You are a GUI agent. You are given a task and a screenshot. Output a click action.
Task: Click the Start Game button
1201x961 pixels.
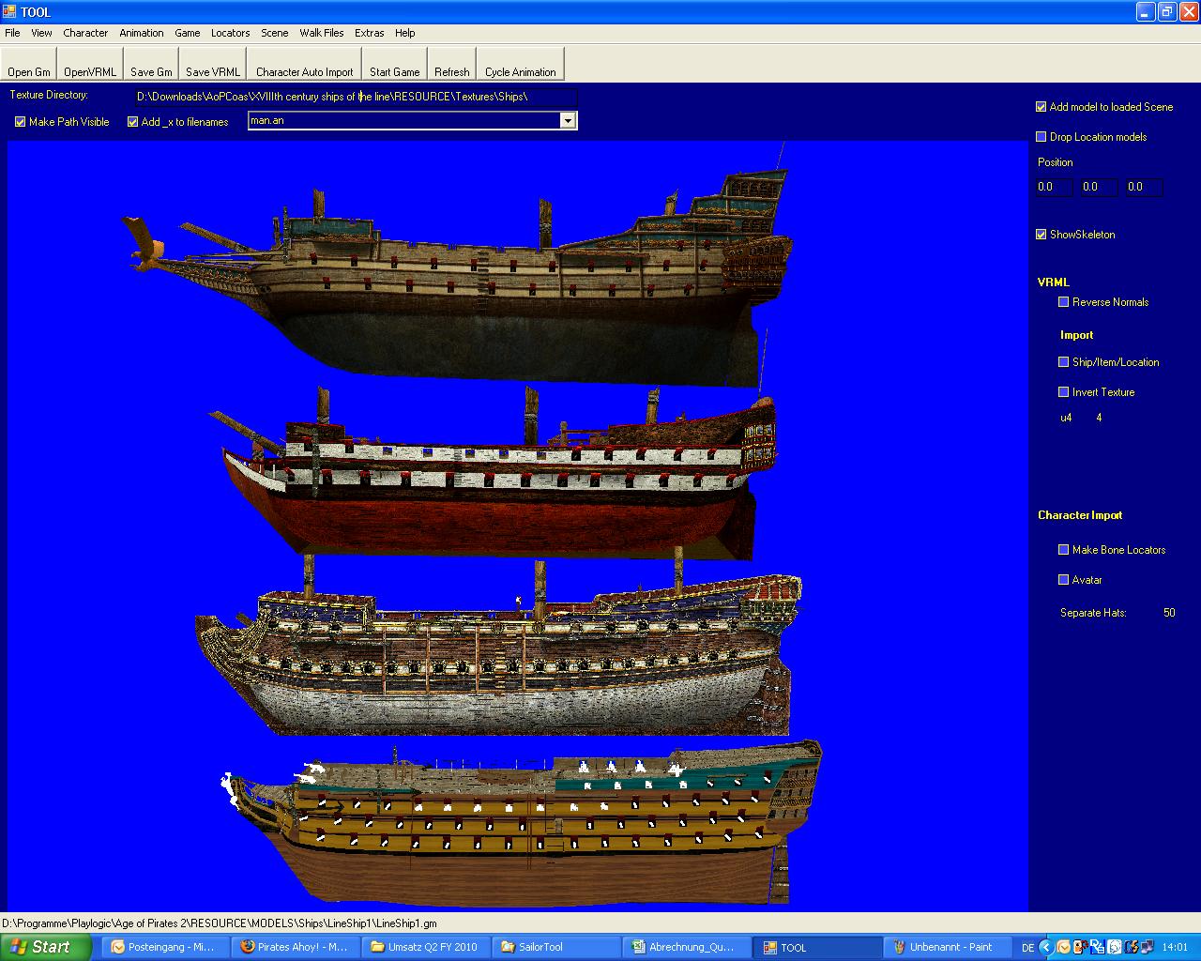point(394,64)
